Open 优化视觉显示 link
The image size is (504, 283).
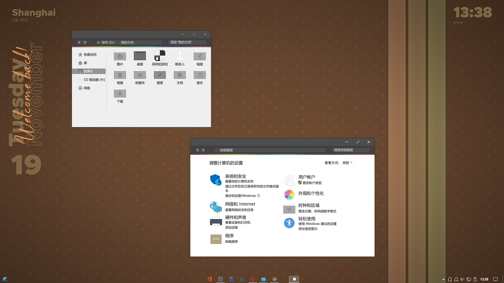point(308,229)
